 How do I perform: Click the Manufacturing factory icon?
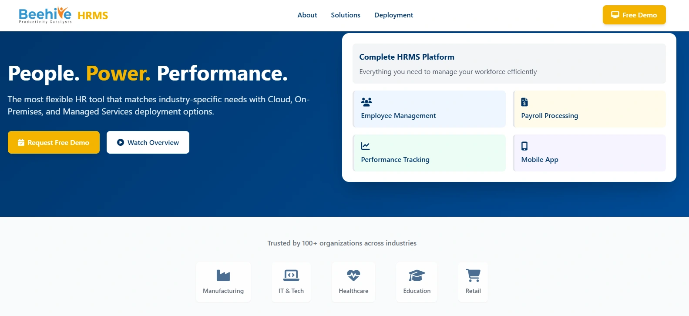tap(223, 275)
